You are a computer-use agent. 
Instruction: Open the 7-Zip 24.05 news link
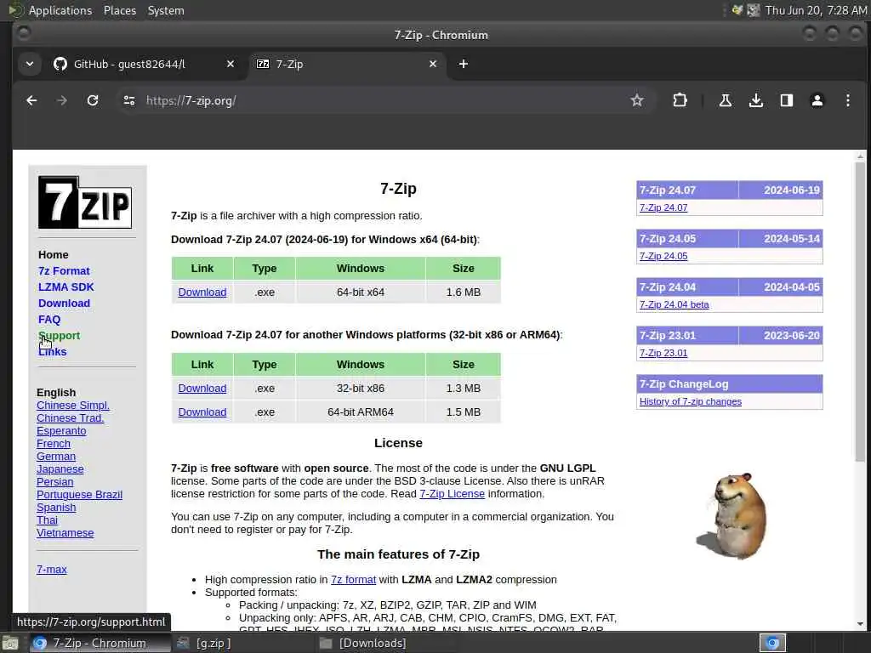pos(663,256)
